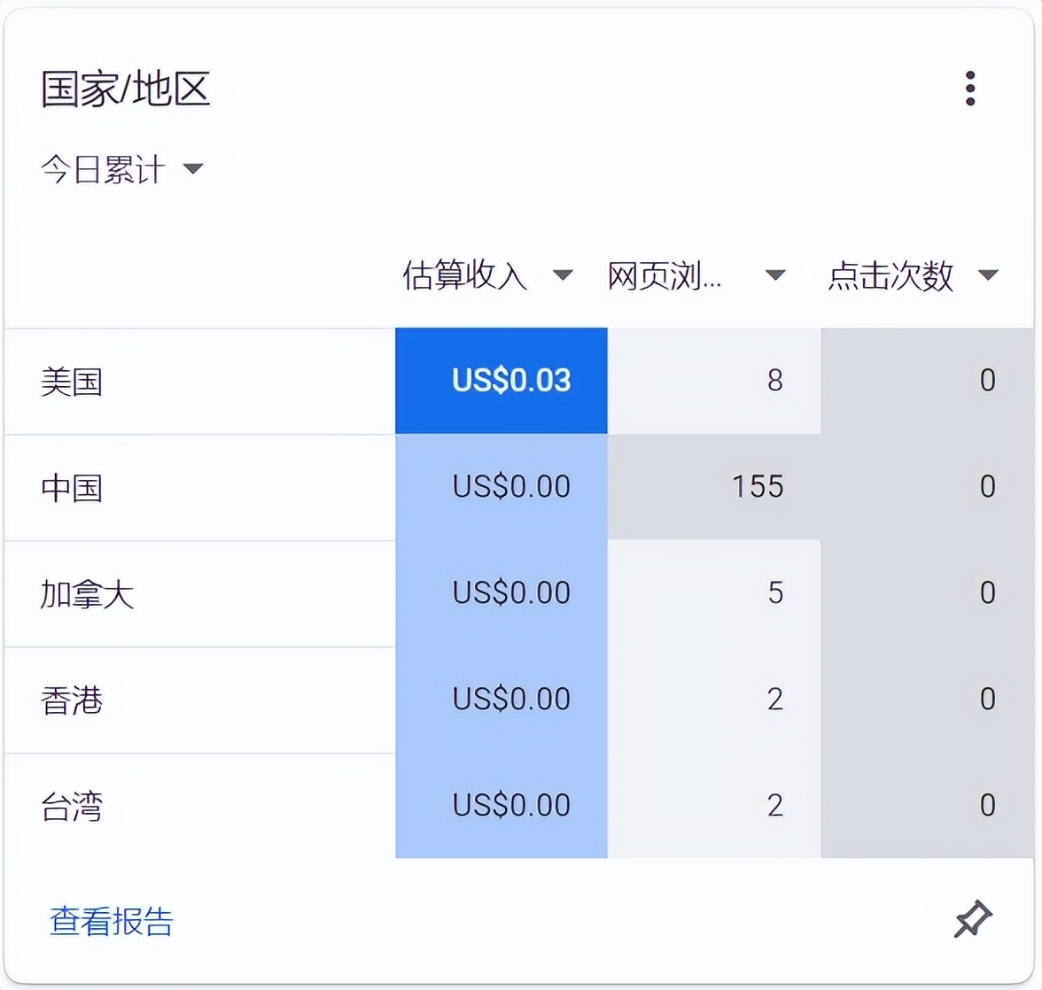
Task: Pin the 国家/地区 report card
Action: point(973,917)
